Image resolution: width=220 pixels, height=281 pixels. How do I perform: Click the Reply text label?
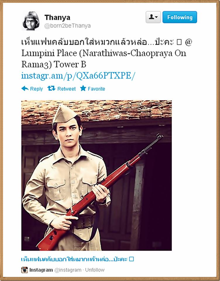click(x=36, y=89)
